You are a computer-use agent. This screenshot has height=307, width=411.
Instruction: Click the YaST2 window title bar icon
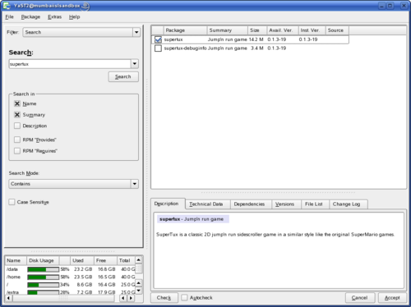(x=7, y=6)
